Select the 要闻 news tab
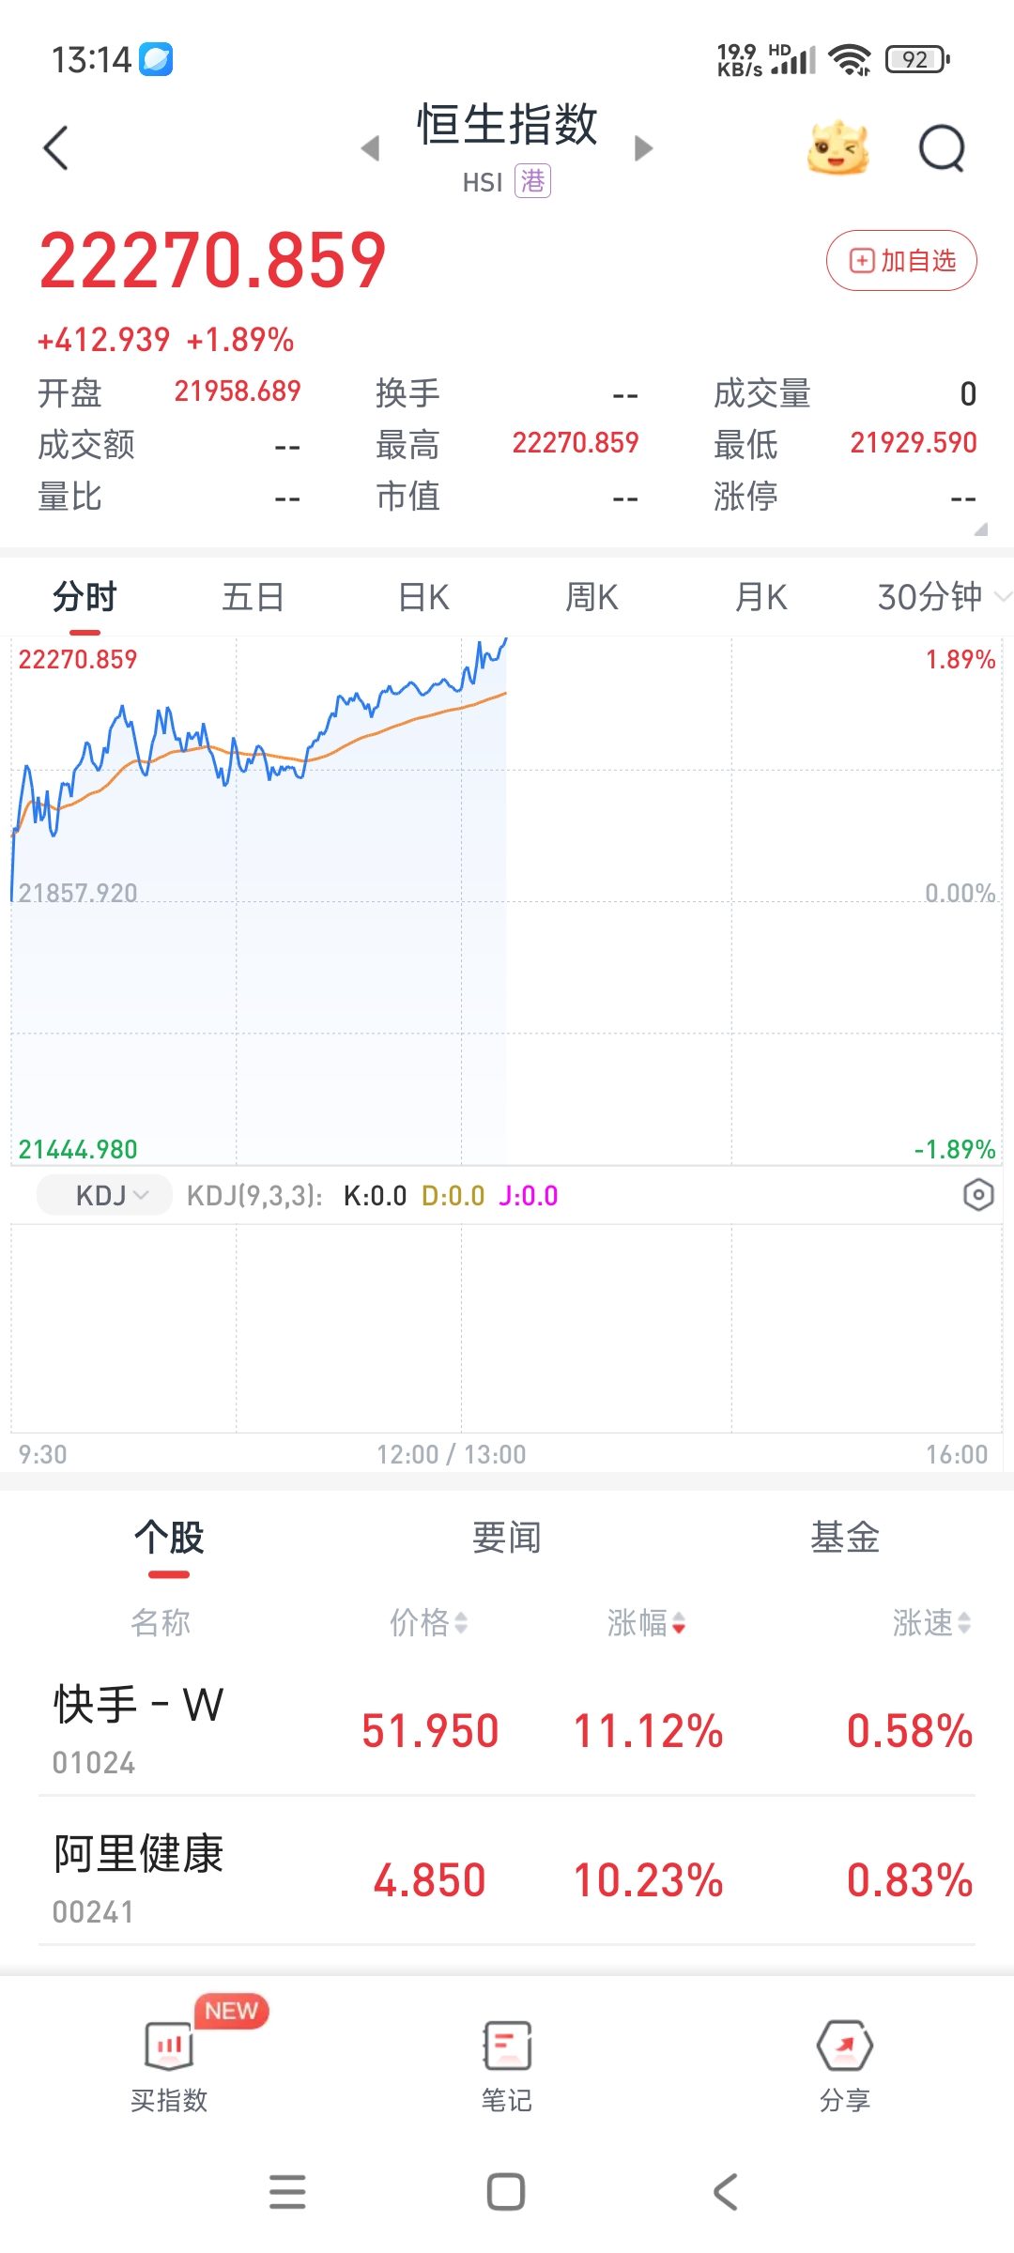This screenshot has height=2253, width=1014. [507, 1538]
